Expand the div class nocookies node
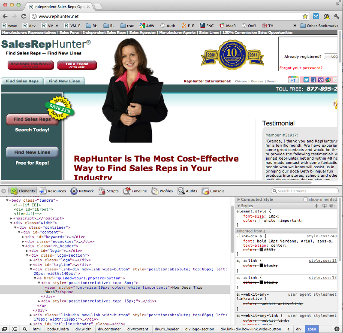 (23, 242)
